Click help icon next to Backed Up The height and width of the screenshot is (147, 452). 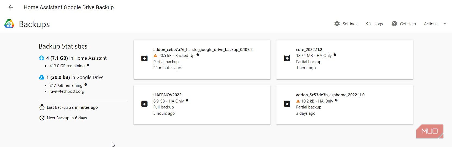click(x=198, y=55)
